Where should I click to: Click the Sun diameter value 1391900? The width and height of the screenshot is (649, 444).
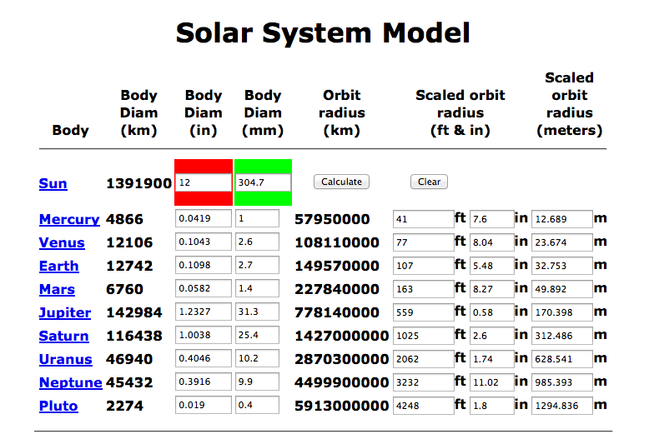coord(138,183)
